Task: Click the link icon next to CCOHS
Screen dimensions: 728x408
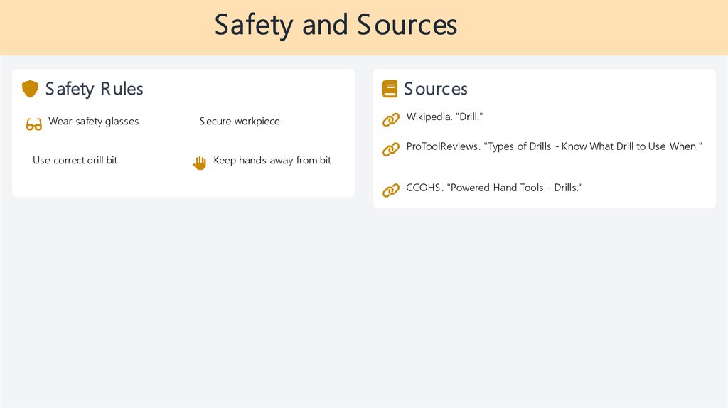Action: (391, 190)
